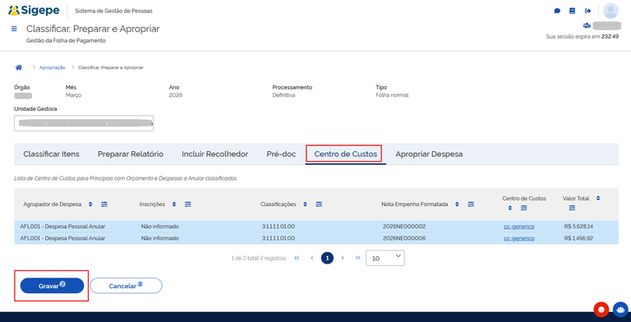Image resolution: width=631 pixels, height=322 pixels.
Task: Open filter for Valor Total column
Action: [572, 208]
